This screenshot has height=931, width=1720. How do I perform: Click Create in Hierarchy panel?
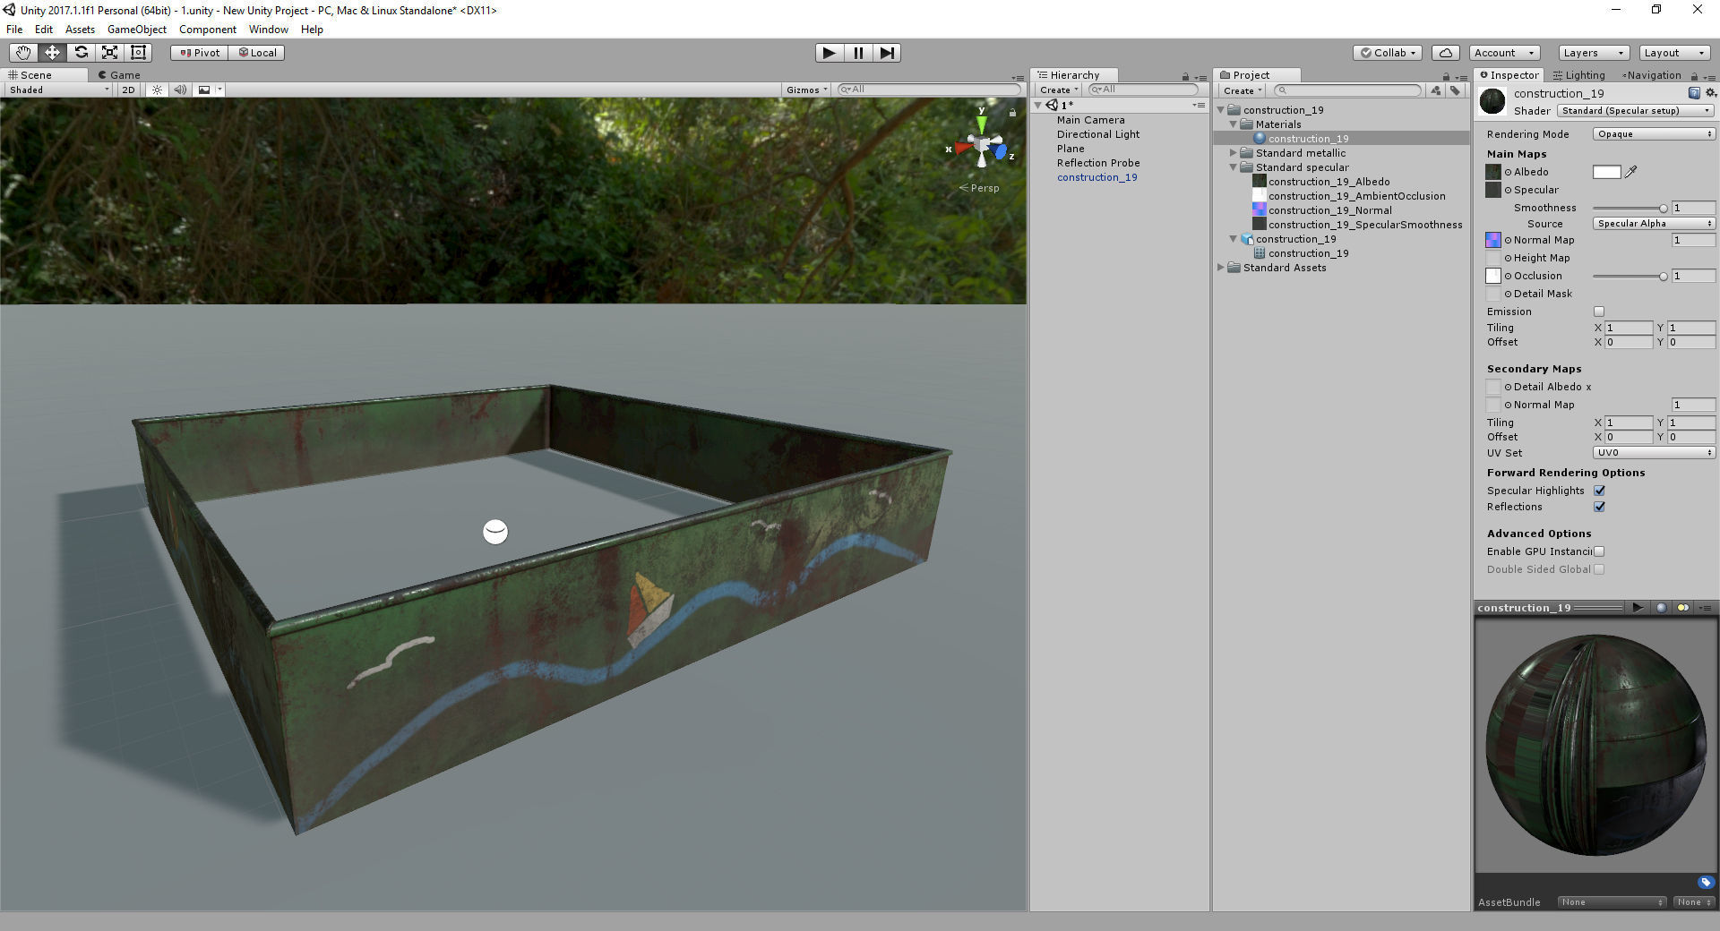coord(1058,90)
